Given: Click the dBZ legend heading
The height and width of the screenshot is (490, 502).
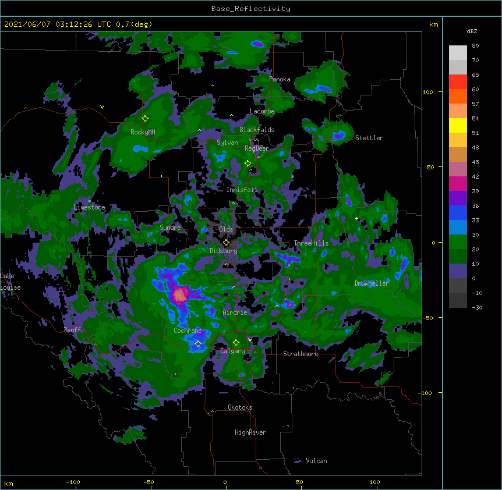Looking at the screenshot, I should coord(472,31).
